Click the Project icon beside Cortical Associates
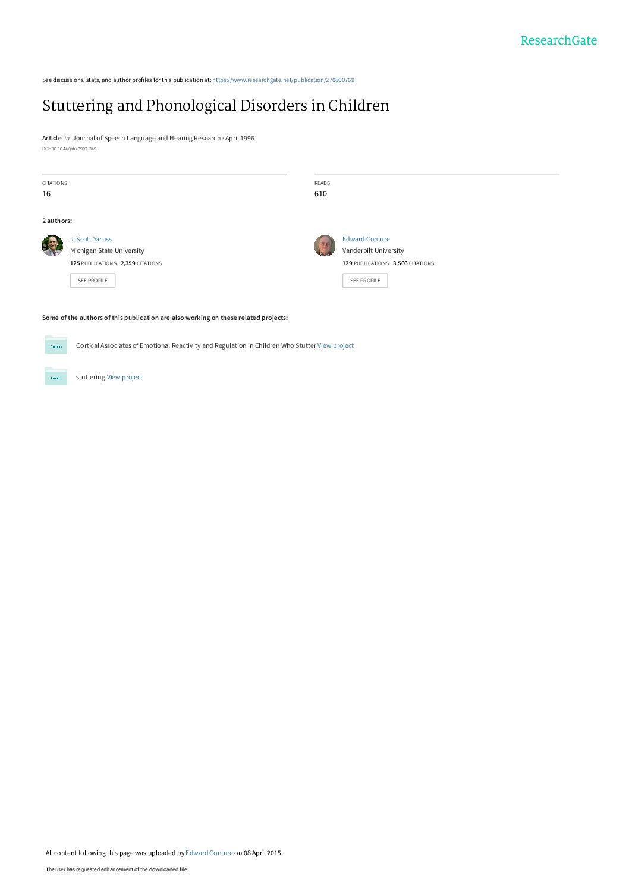 [x=56, y=345]
